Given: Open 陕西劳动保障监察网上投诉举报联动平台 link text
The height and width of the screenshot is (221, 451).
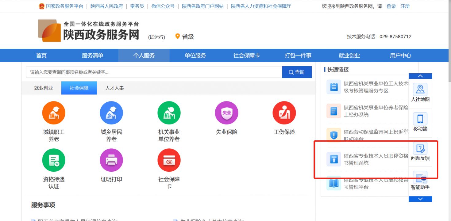Looking at the screenshot, I should click(376, 135).
